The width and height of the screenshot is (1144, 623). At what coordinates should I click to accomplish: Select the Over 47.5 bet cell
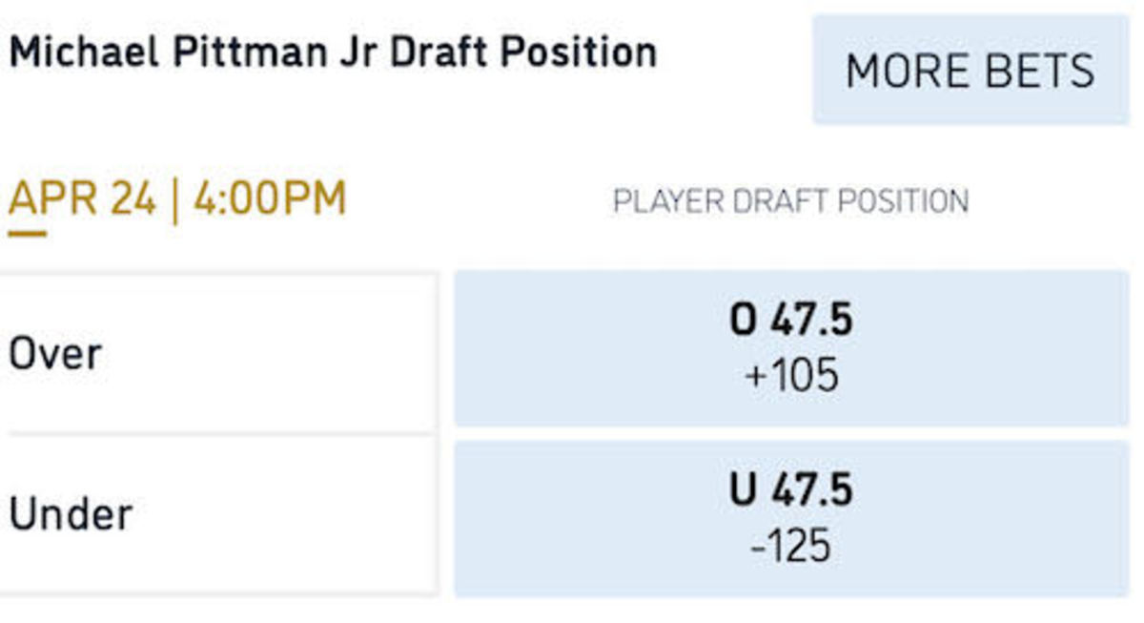tap(791, 347)
